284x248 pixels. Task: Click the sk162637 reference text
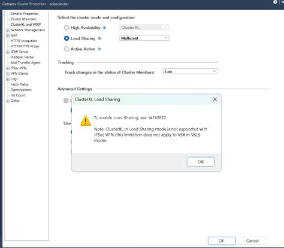[157, 117]
